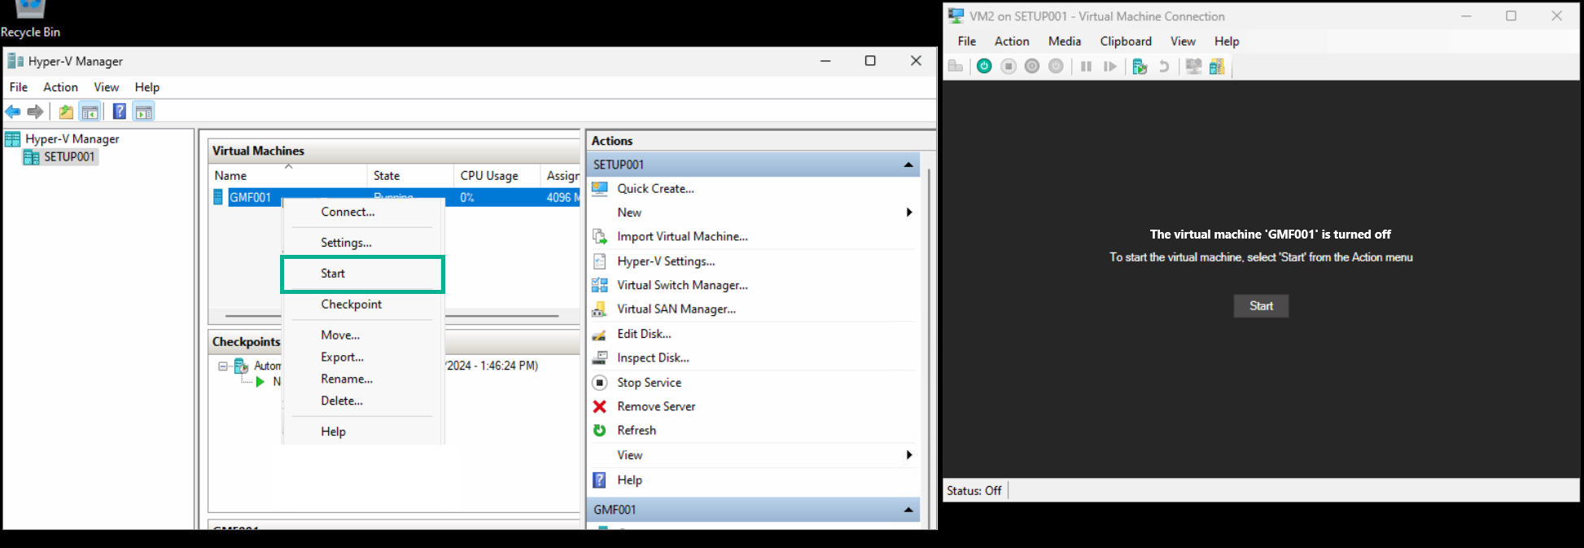This screenshot has width=1584, height=548.
Task: Open the File menu in Hyper-V Manager
Action: 19,87
